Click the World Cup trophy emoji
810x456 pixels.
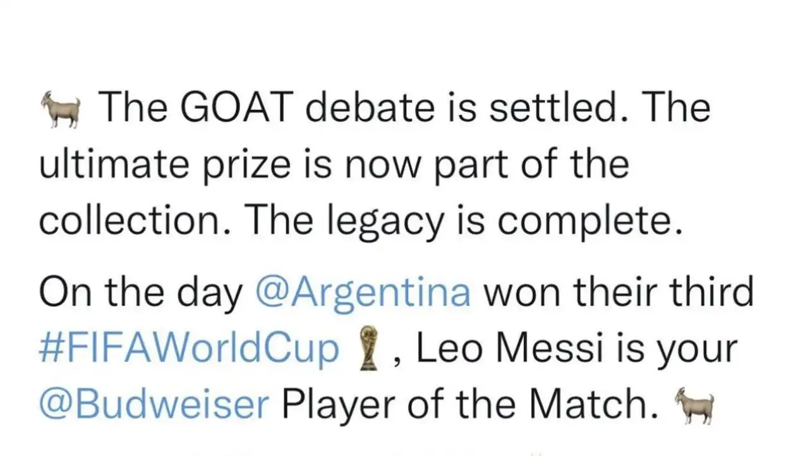coord(365,350)
